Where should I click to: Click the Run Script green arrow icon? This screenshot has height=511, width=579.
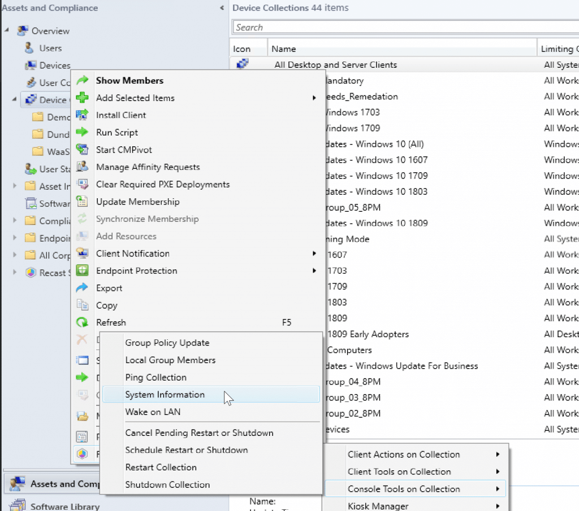tap(83, 132)
